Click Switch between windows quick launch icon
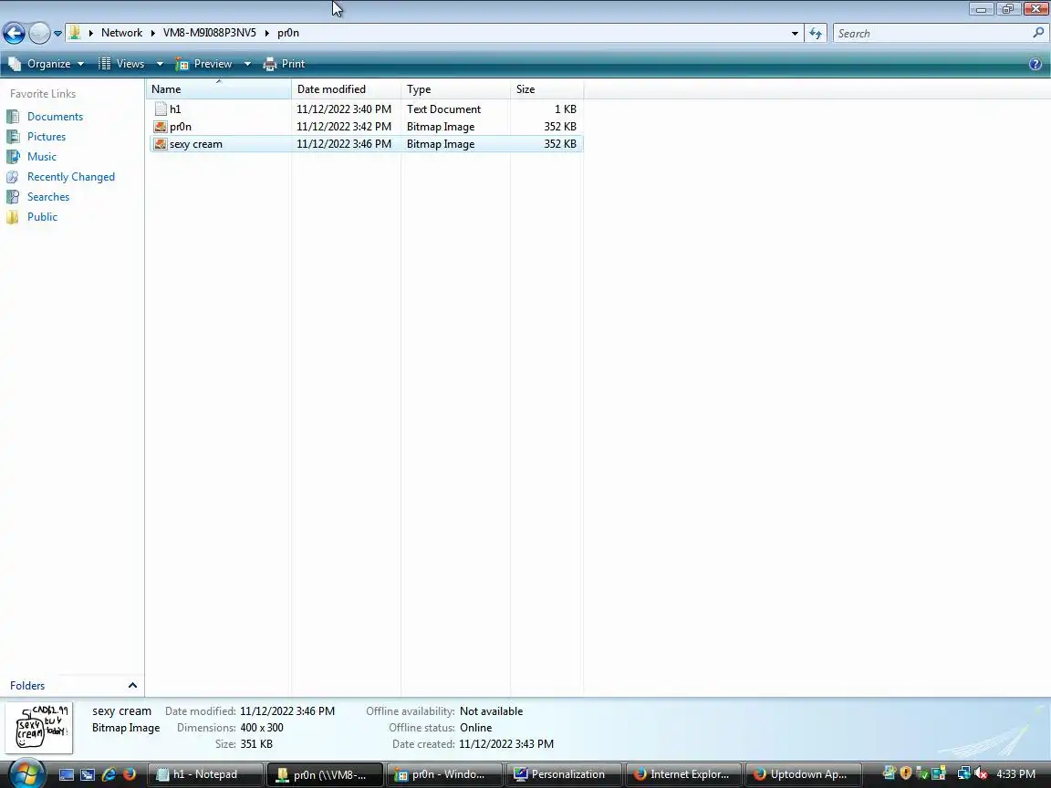The height and width of the screenshot is (788, 1051). click(x=88, y=774)
